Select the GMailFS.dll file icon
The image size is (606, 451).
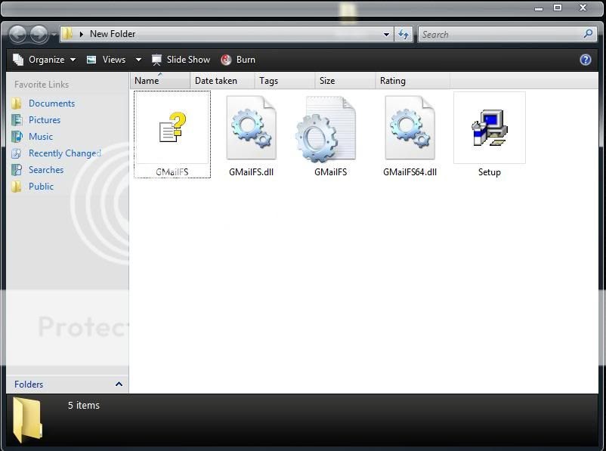click(x=251, y=128)
